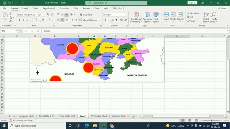Click in the Search (Alt+Q) box
This screenshot has width=230, height=129.
tap(116, 3)
